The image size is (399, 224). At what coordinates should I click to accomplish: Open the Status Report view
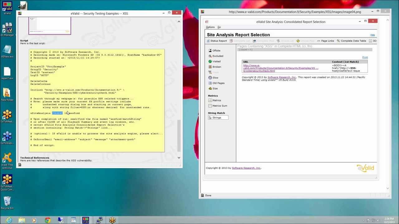[217, 41]
